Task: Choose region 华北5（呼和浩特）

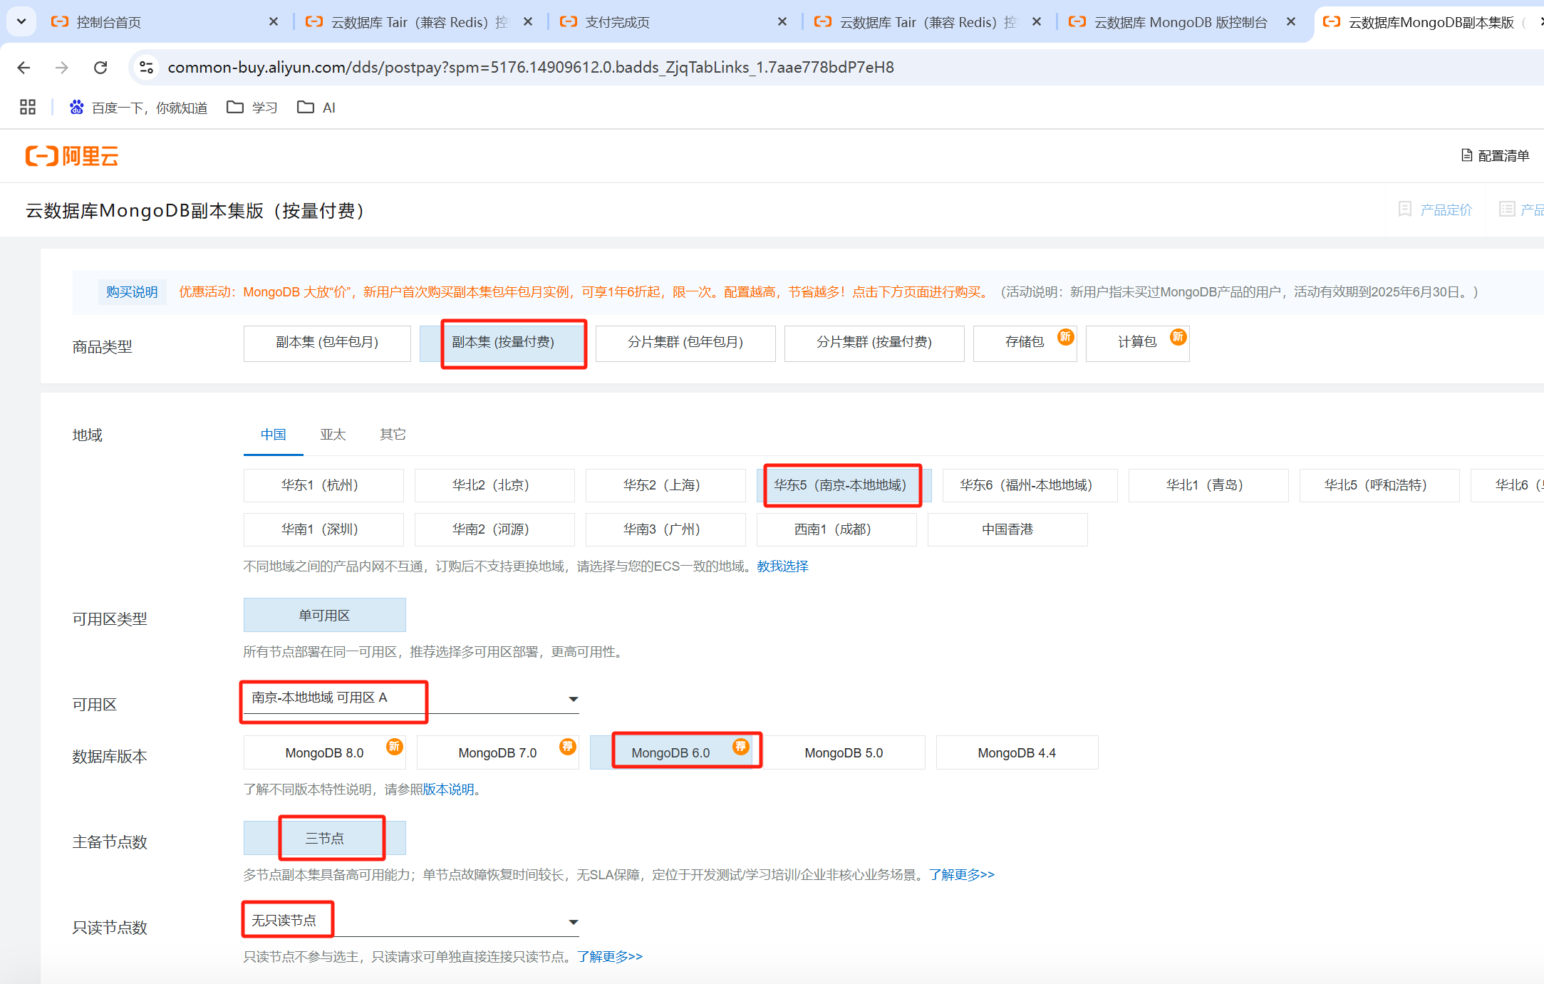Action: [1379, 485]
